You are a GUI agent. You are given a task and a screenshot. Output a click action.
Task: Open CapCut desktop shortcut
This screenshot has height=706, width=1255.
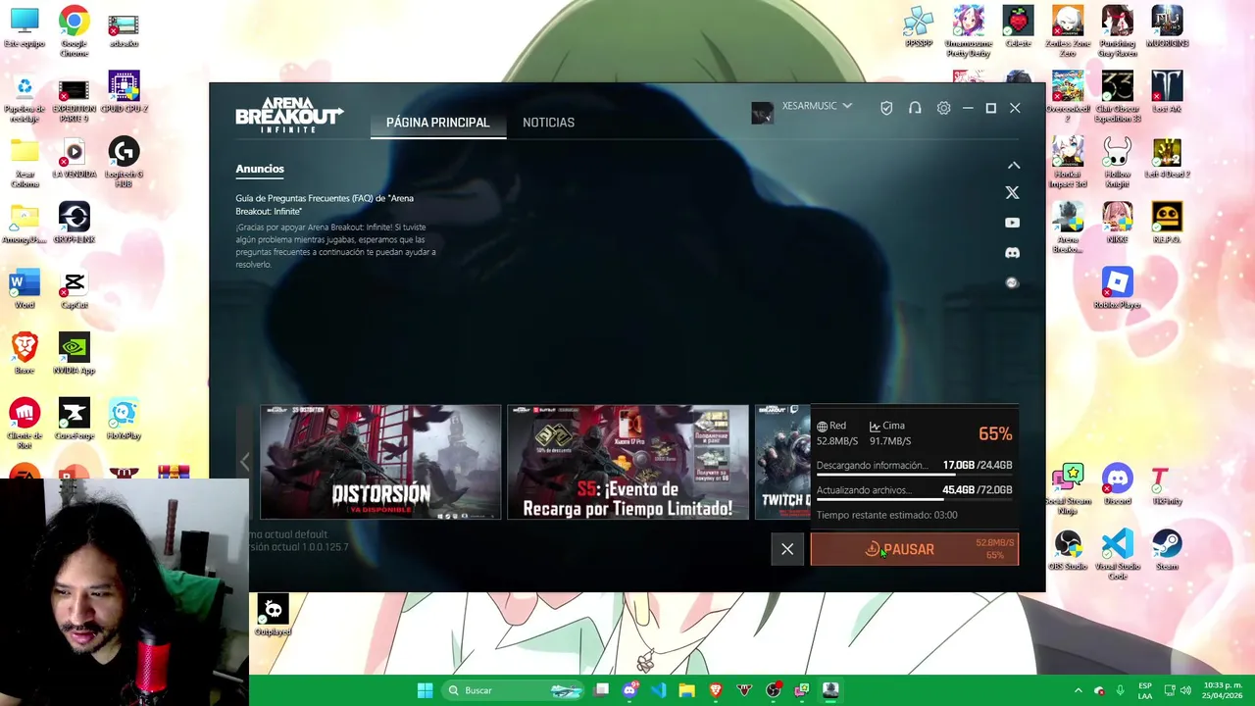[x=74, y=290]
